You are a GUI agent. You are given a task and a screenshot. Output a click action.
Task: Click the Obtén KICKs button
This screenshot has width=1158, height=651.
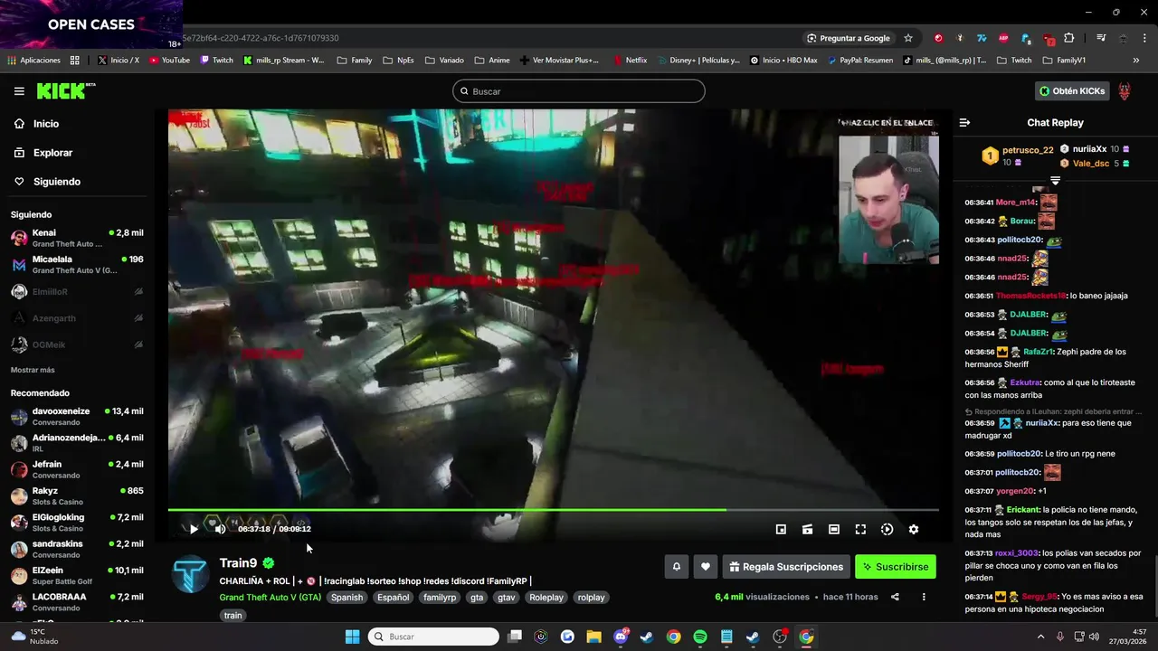[x=1072, y=90]
